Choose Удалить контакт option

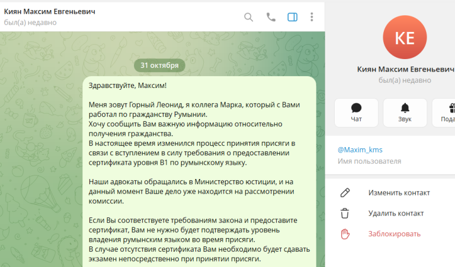pyautogui.click(x=396, y=213)
